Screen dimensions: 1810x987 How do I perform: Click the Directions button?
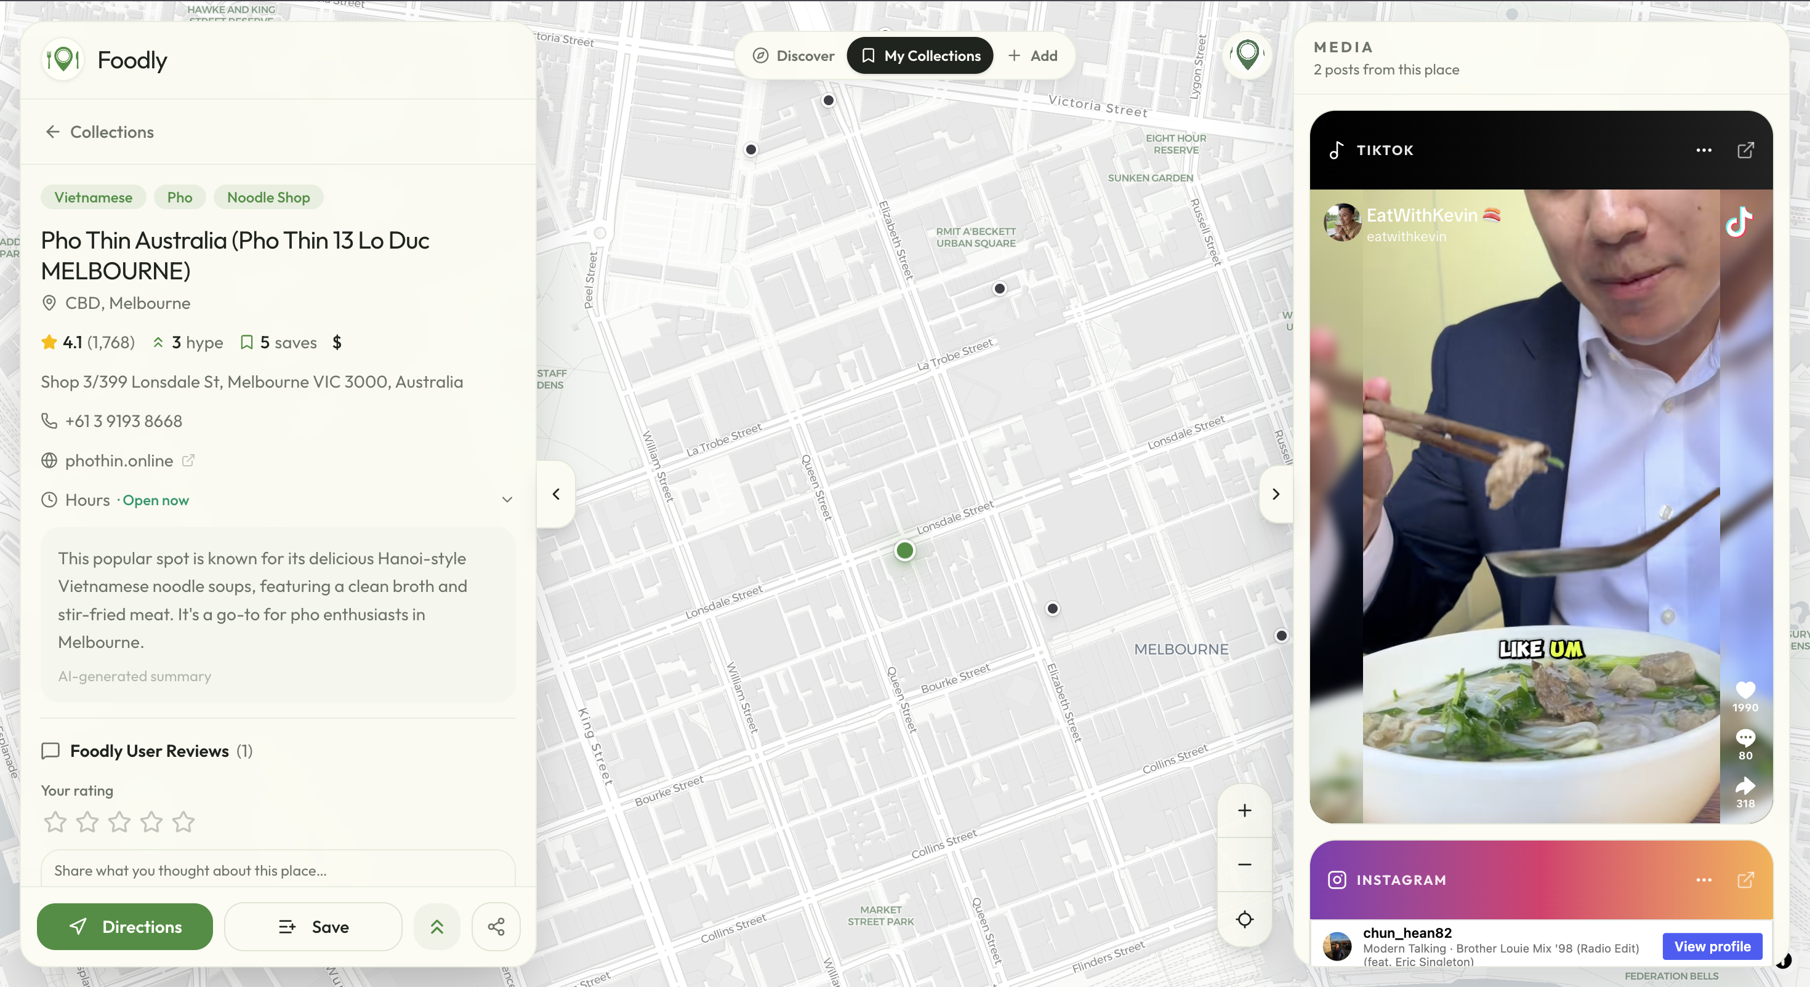click(125, 927)
